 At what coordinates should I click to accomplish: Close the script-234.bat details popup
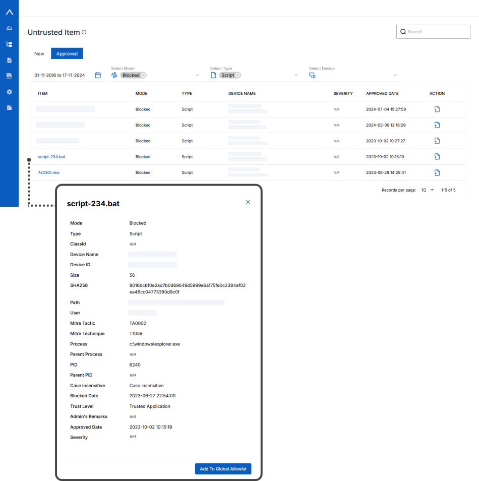click(x=248, y=202)
